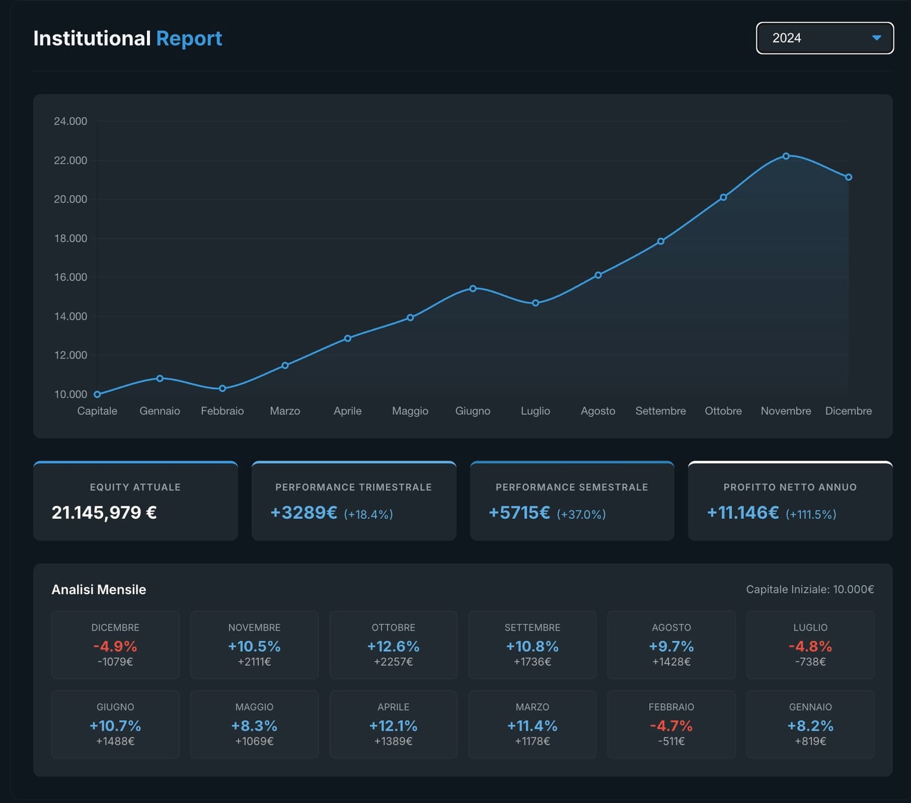Click the Aprile +12.1% monthly tile
Screen dimensions: 911x803
click(x=394, y=724)
